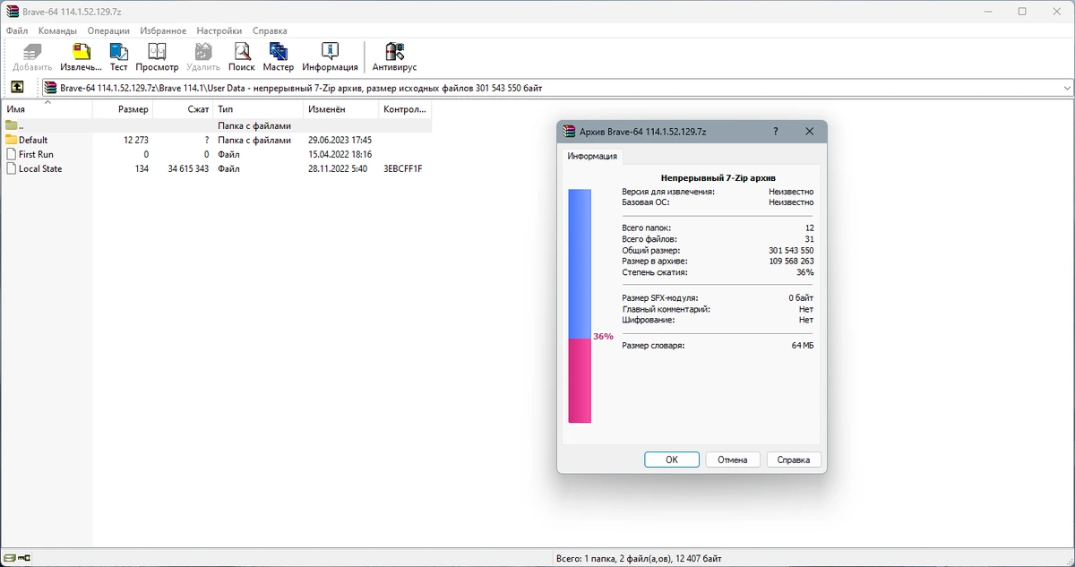
Task: Click the Извлечь toolbar icon
Action: pyautogui.click(x=81, y=51)
